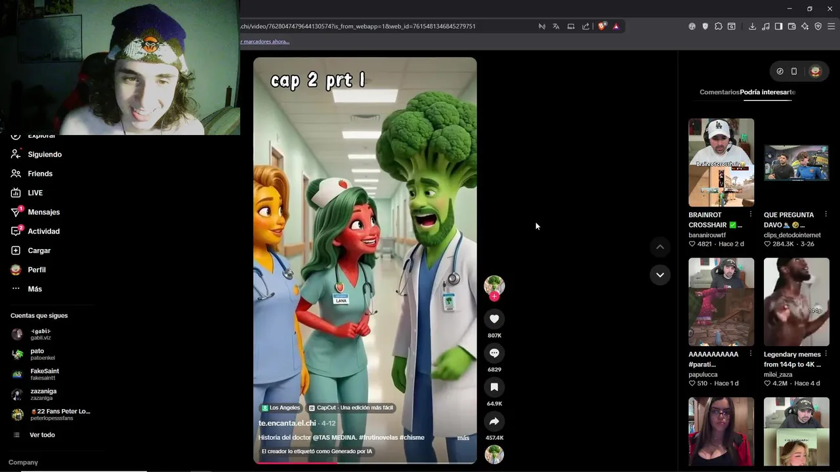
Task: Open the browser downloads icon
Action: coord(752,26)
